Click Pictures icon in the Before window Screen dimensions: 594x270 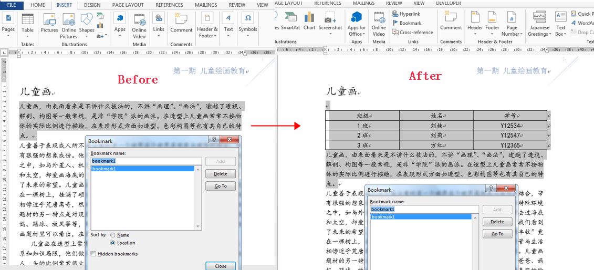point(49,19)
